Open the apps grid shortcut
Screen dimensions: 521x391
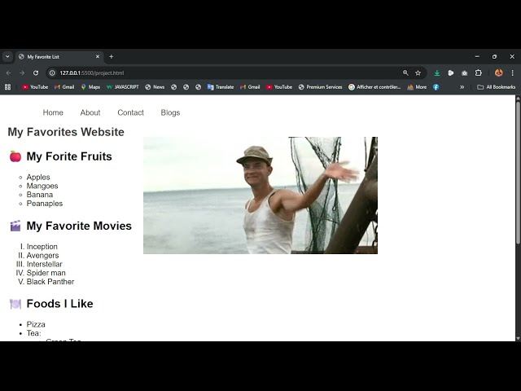coord(7,87)
